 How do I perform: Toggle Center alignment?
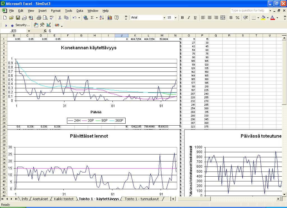tap(210, 18)
